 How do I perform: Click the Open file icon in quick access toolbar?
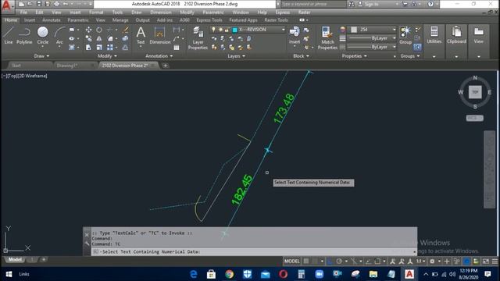tap(30, 4)
